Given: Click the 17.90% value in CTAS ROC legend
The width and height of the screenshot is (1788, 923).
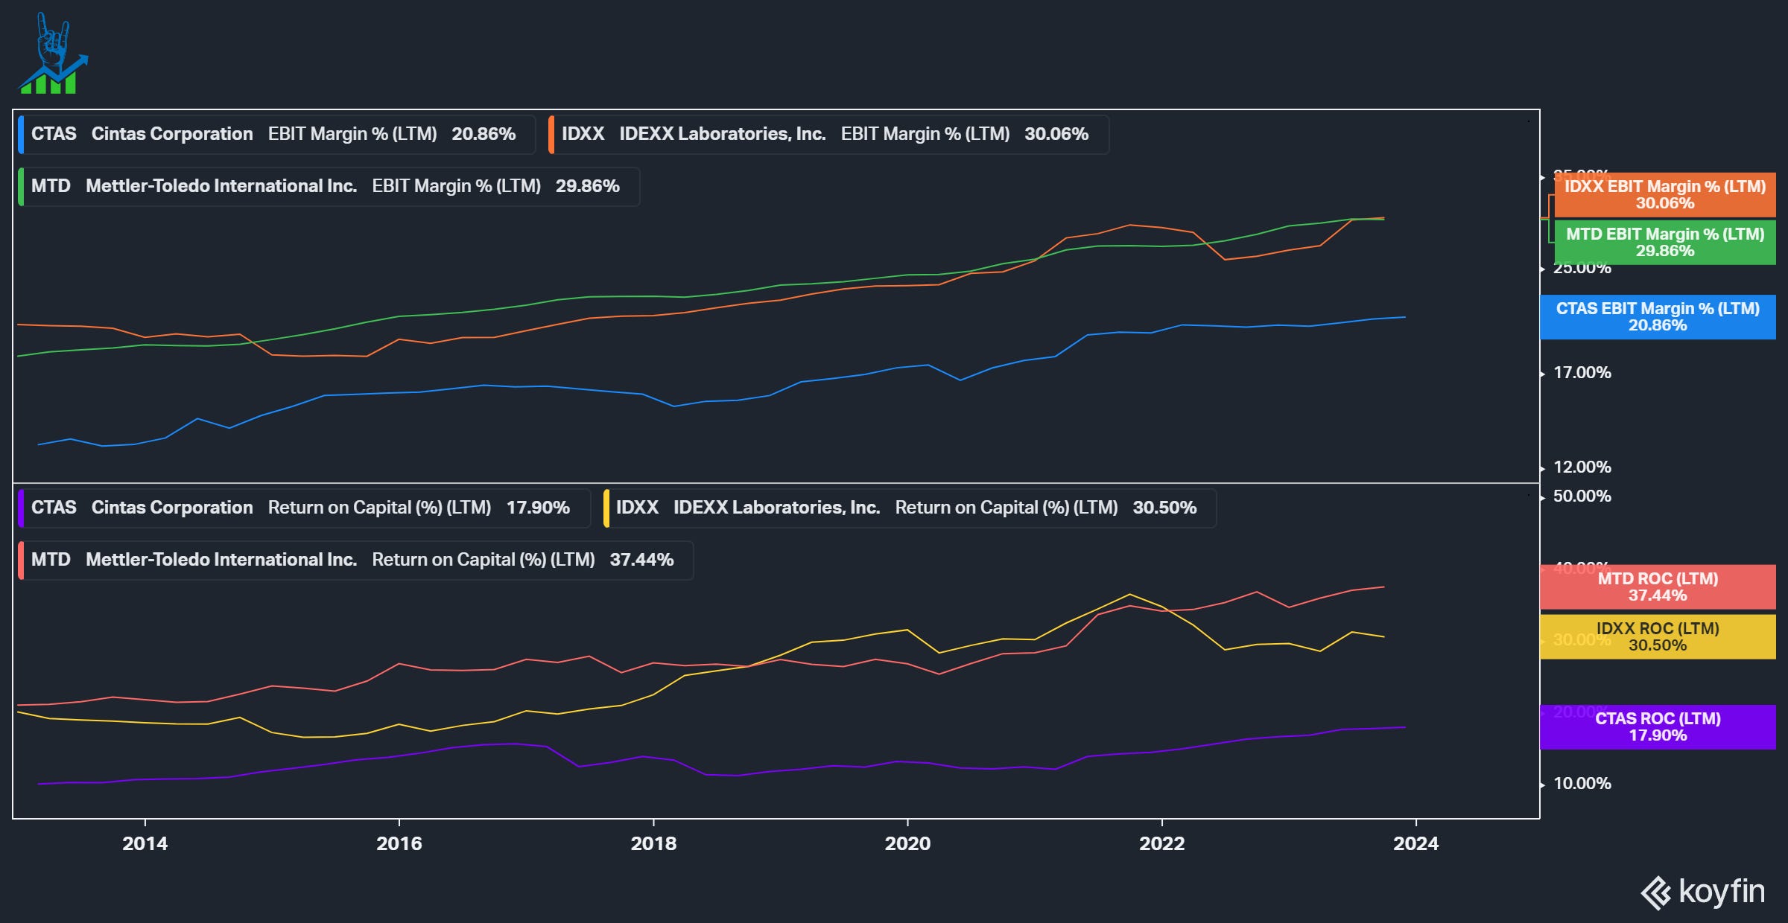Looking at the screenshot, I should tap(538, 508).
